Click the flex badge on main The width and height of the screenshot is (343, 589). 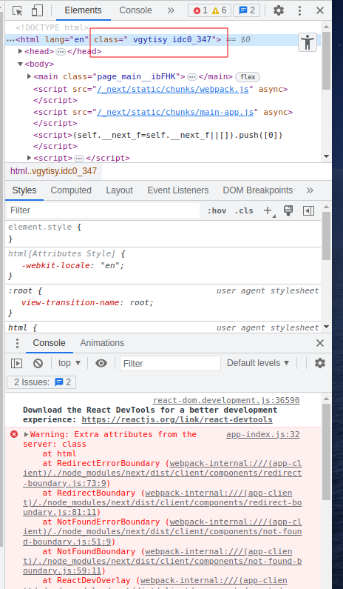[x=248, y=77]
